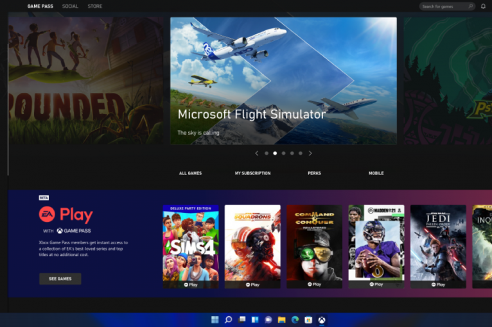Select the fourth carousel dot
The height and width of the screenshot is (327, 492).
(x=292, y=153)
